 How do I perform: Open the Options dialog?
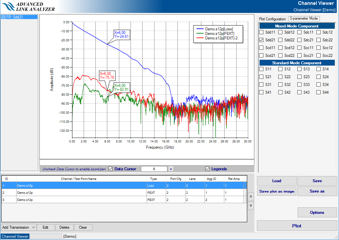(x=317, y=213)
